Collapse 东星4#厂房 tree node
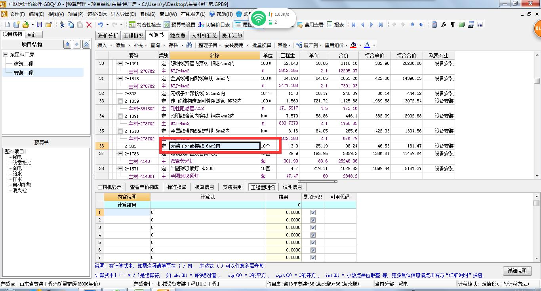541x291 pixels. pos(6,55)
